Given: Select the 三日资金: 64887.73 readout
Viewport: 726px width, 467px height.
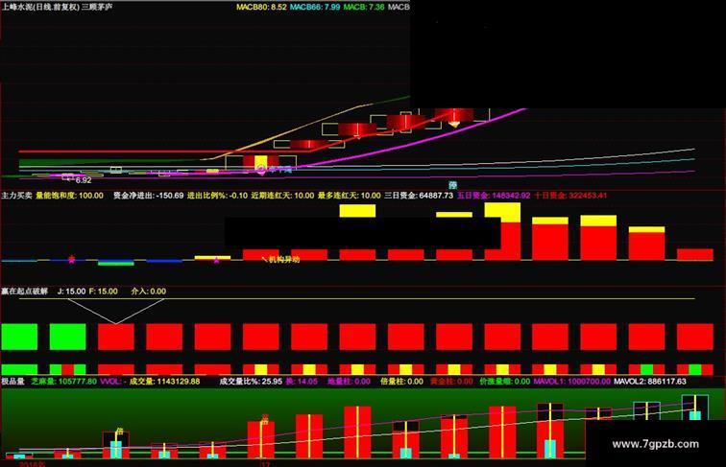Looking at the screenshot, I should pos(419,196).
